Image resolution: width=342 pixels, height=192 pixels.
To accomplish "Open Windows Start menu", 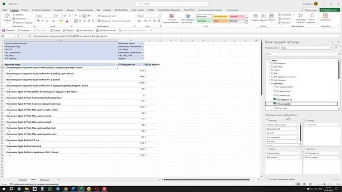I will click(4, 189).
